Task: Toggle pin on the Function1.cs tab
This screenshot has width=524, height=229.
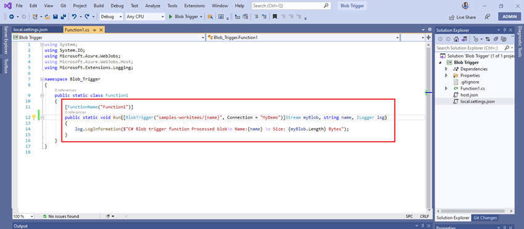Action: 94,30
